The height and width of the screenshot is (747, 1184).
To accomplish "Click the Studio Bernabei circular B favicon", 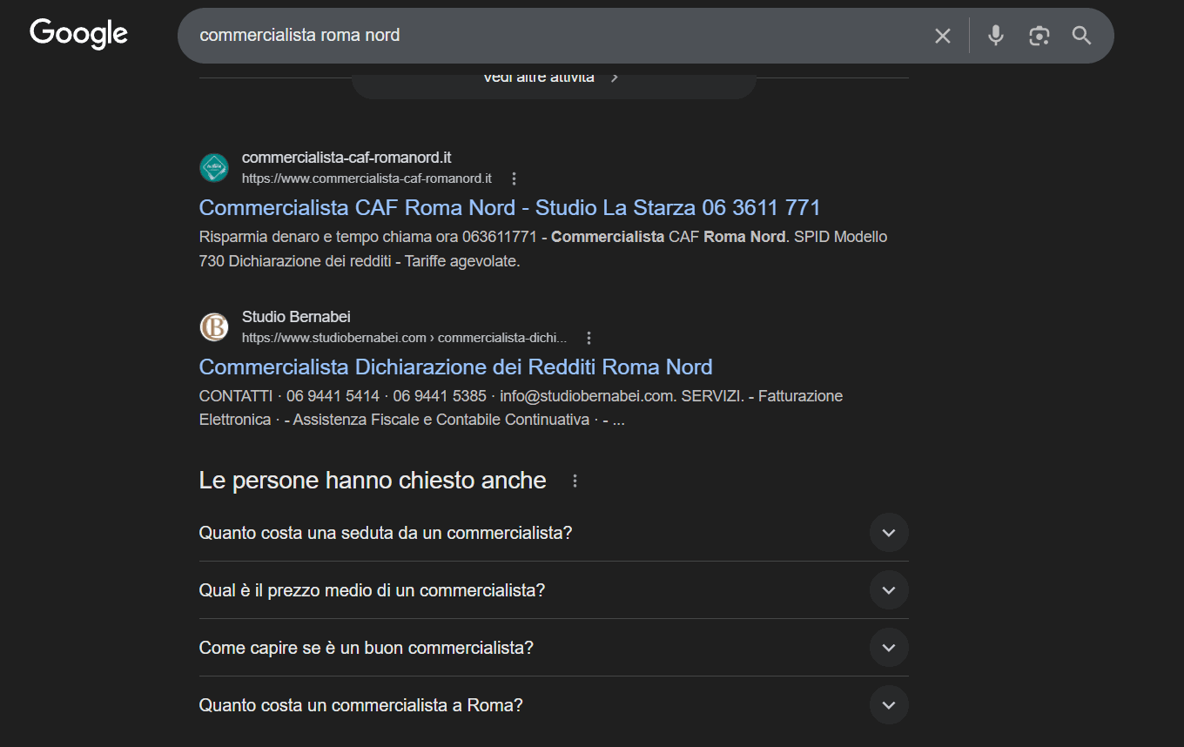I will point(213,326).
